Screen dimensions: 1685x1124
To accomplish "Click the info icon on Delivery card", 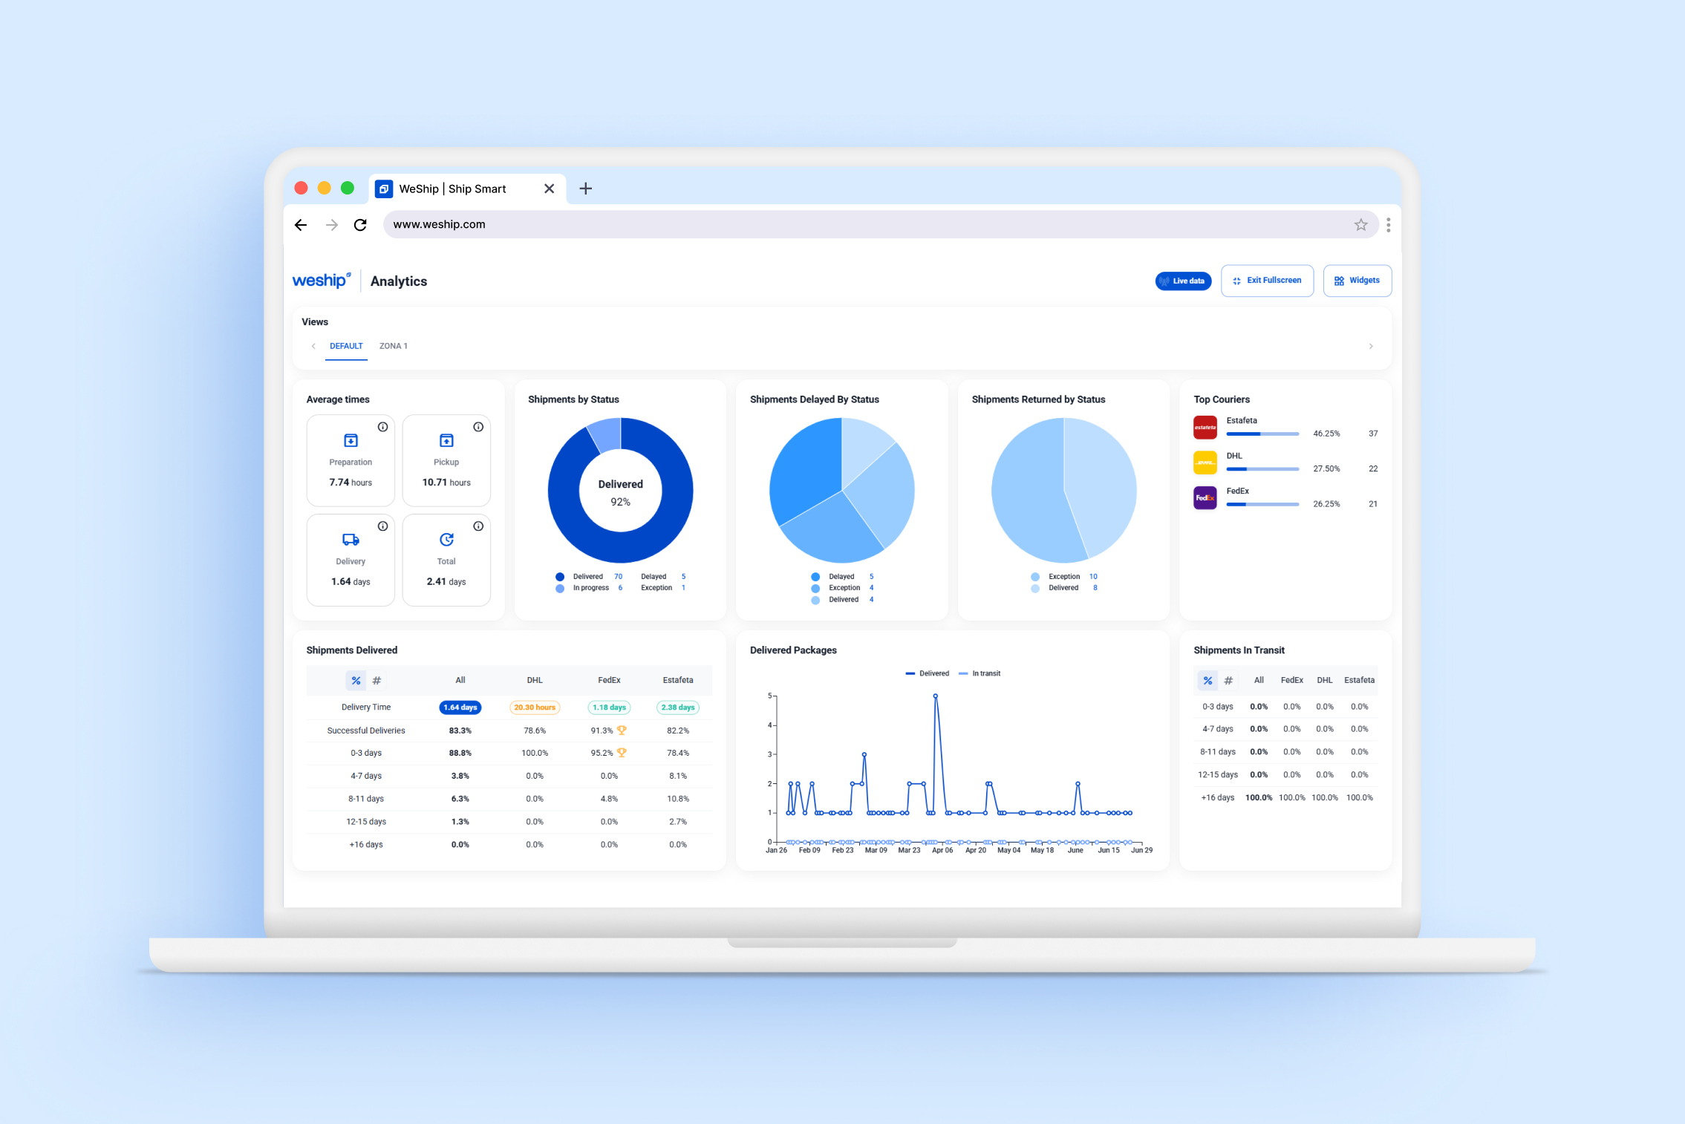I will 382,526.
